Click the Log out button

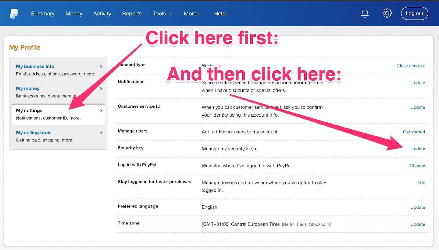pyautogui.click(x=415, y=13)
